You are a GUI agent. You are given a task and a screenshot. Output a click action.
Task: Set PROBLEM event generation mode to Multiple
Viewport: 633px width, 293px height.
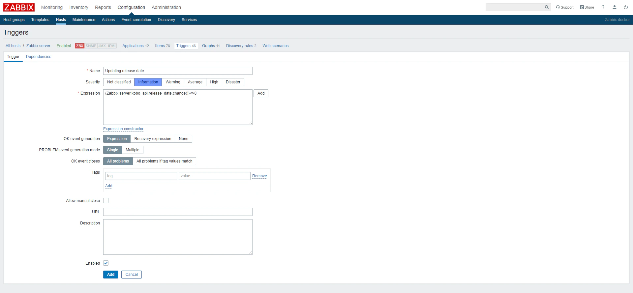(x=133, y=150)
